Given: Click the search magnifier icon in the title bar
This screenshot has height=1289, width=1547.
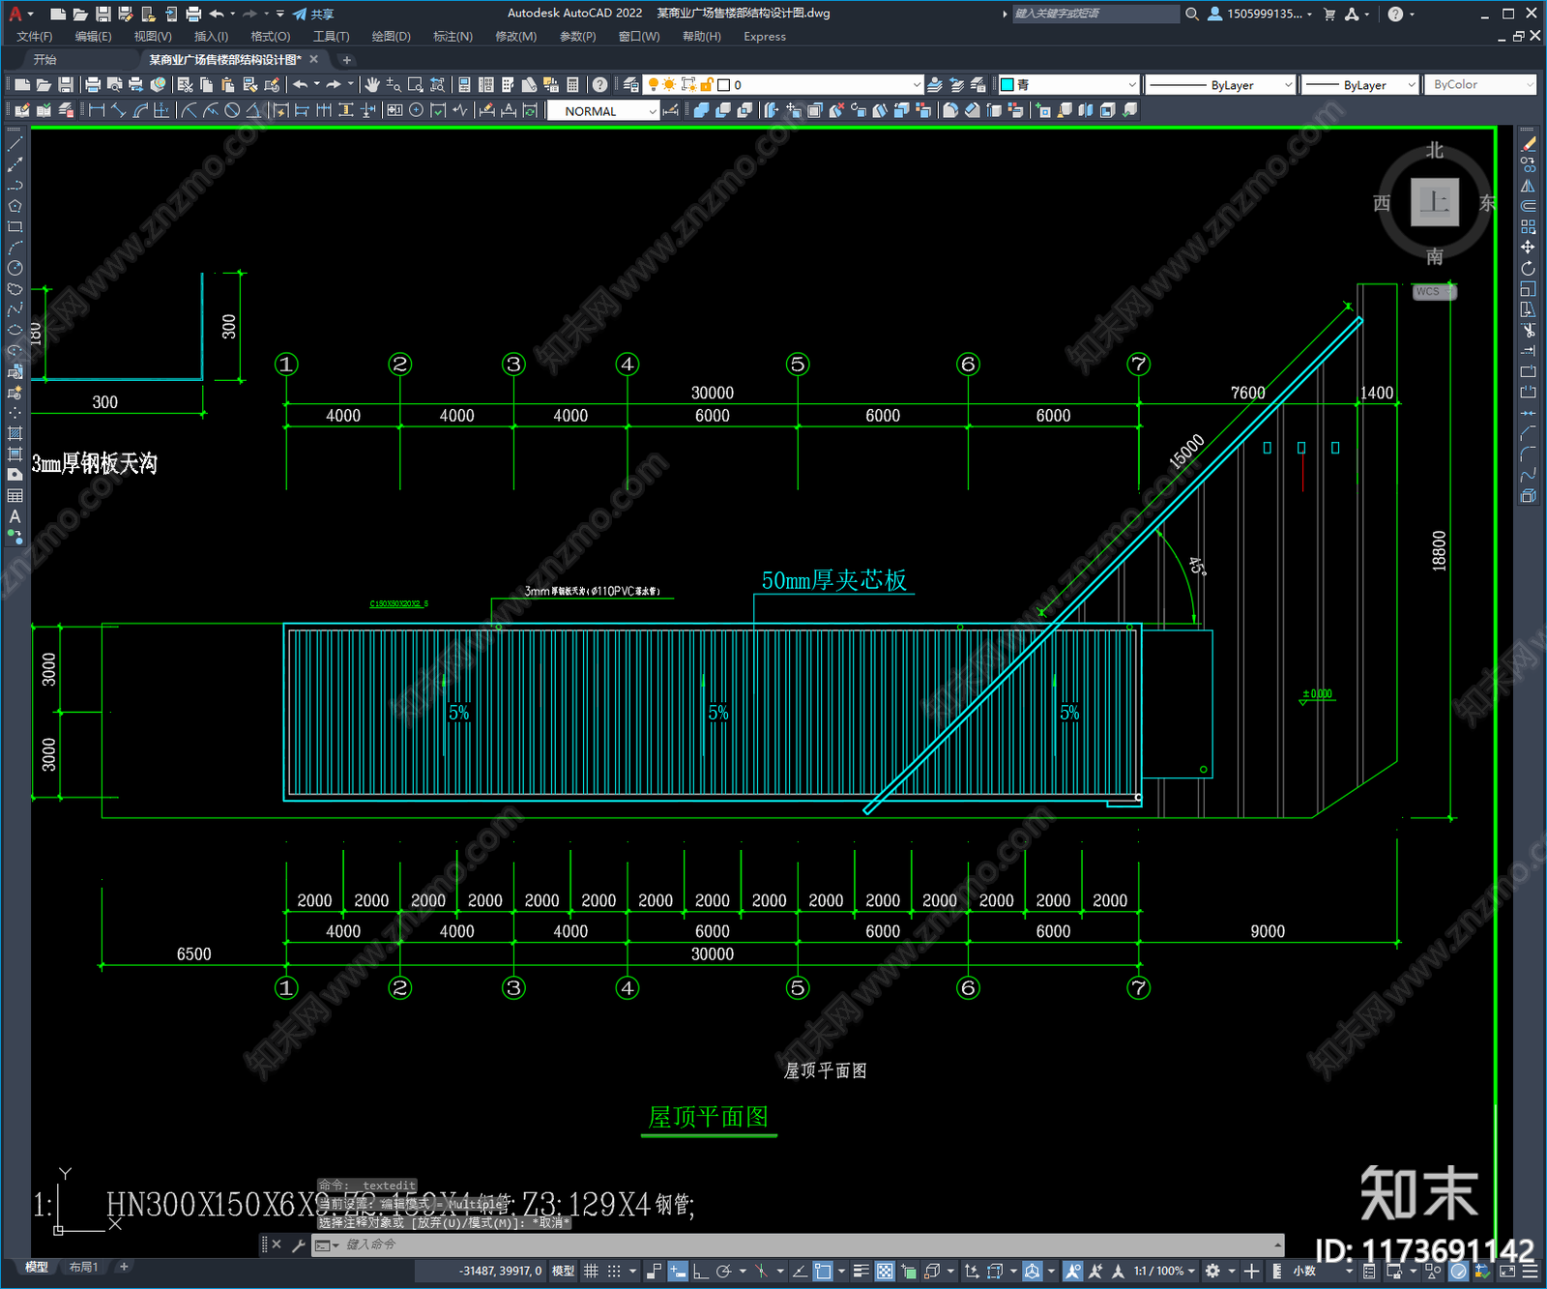Looking at the screenshot, I should pos(1192,15).
